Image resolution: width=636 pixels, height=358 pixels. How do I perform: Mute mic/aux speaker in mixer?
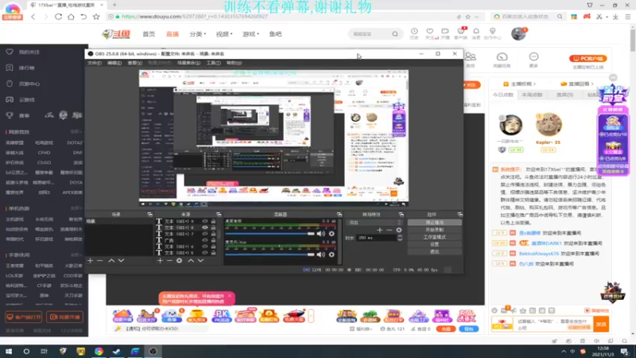point(321,255)
